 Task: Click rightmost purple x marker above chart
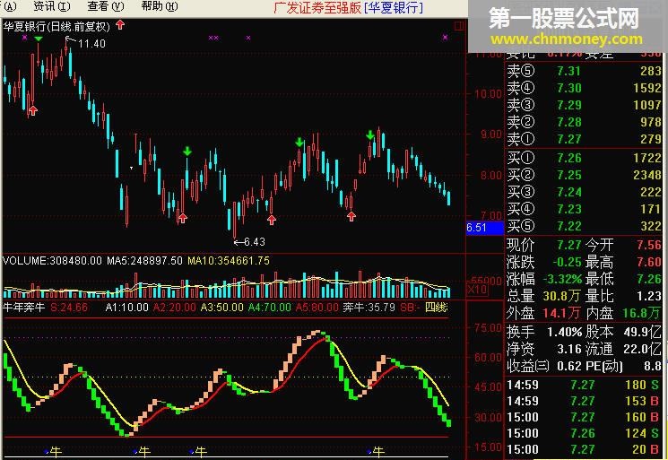pos(446,38)
